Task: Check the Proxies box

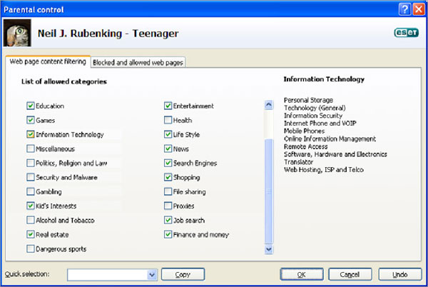Action: 168,206
